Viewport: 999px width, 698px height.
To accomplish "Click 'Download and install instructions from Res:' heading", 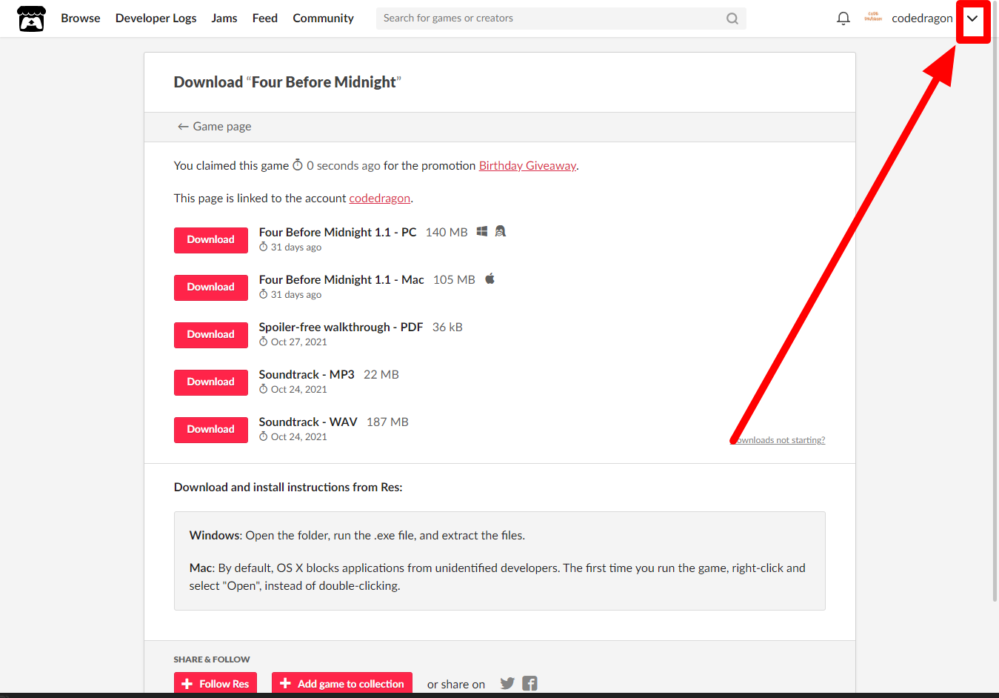I will (x=288, y=488).
